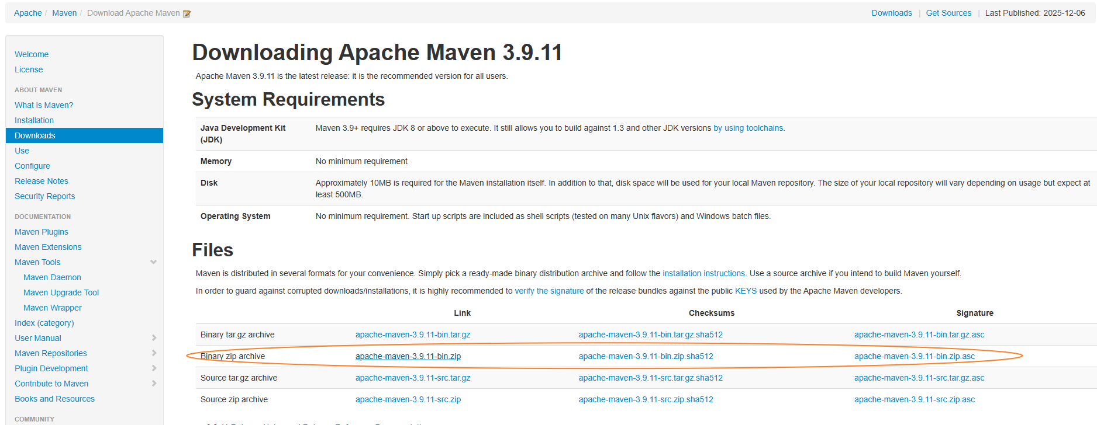The height and width of the screenshot is (425, 1097).
Task: Open the Use sidebar link
Action: (x=22, y=151)
